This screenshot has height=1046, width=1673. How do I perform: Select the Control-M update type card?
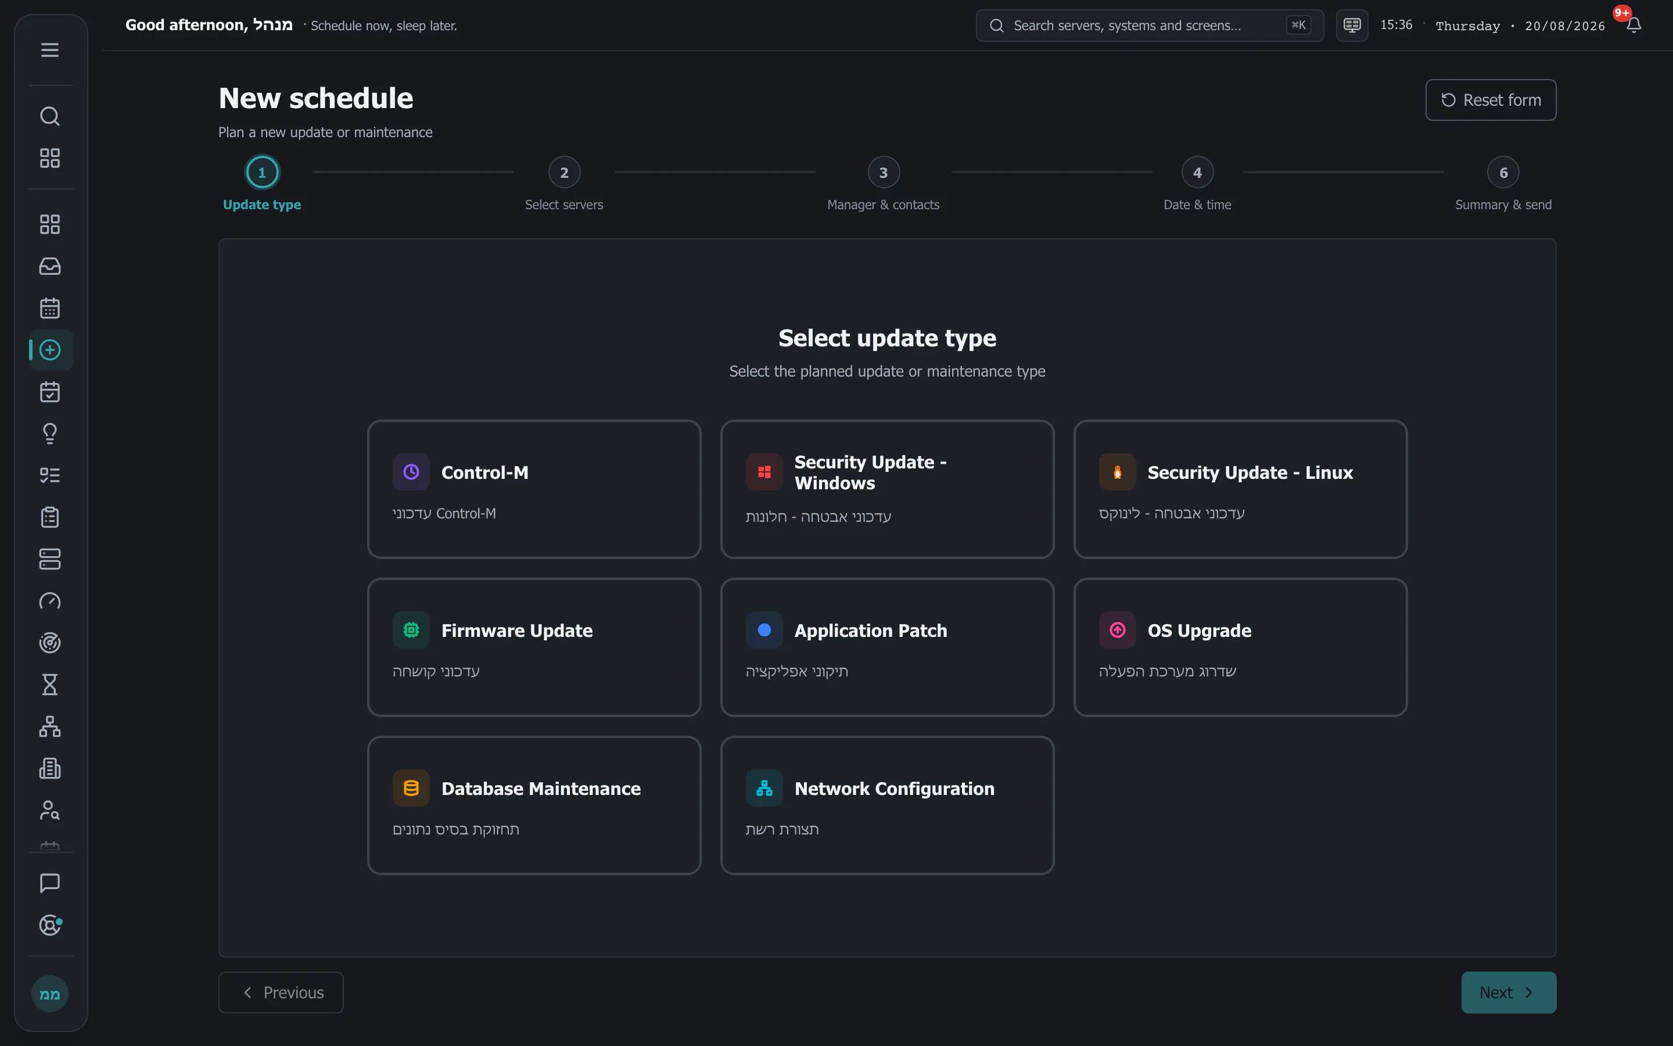534,489
